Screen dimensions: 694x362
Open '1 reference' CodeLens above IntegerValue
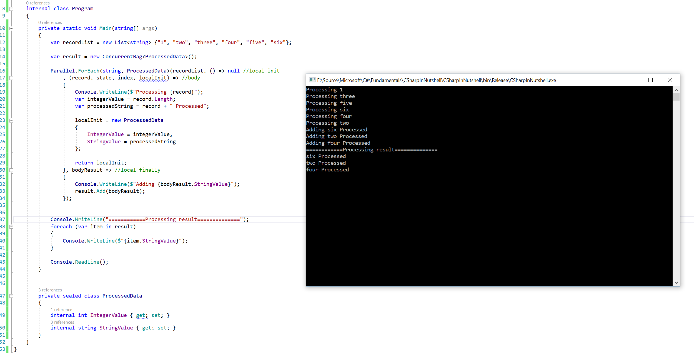(x=61, y=310)
